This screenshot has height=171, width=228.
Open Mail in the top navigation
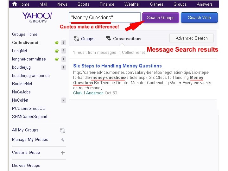43,4
